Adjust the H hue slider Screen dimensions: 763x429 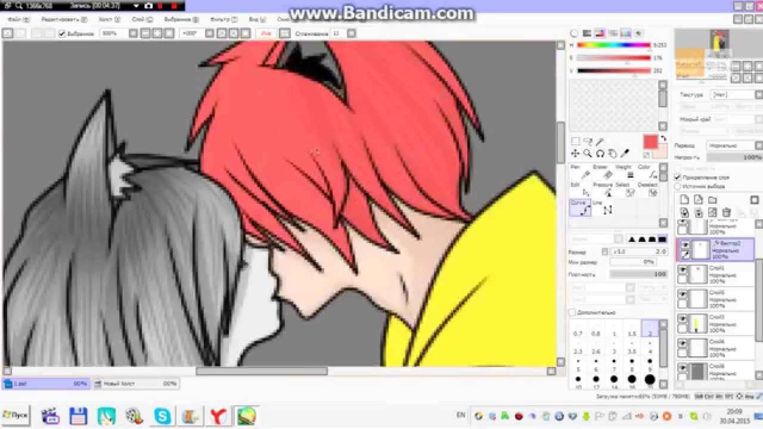pos(613,45)
